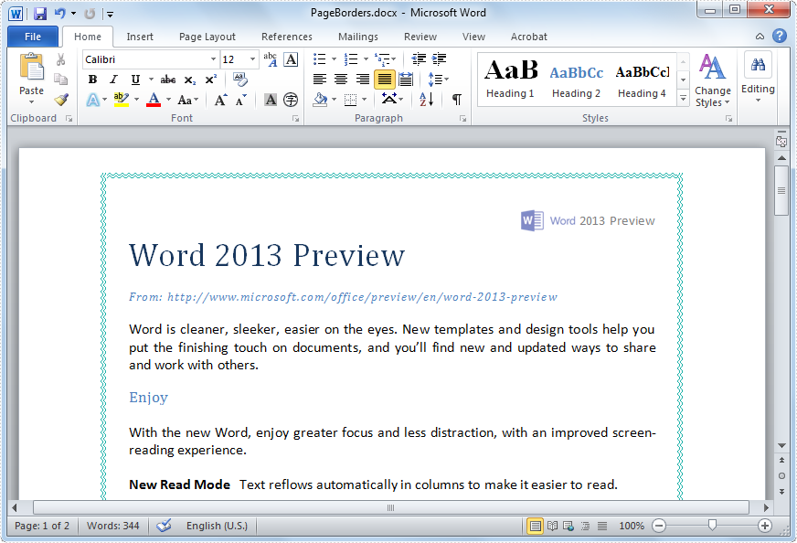The width and height of the screenshot is (797, 543).
Task: Toggle Bold formatting
Action: [92, 80]
